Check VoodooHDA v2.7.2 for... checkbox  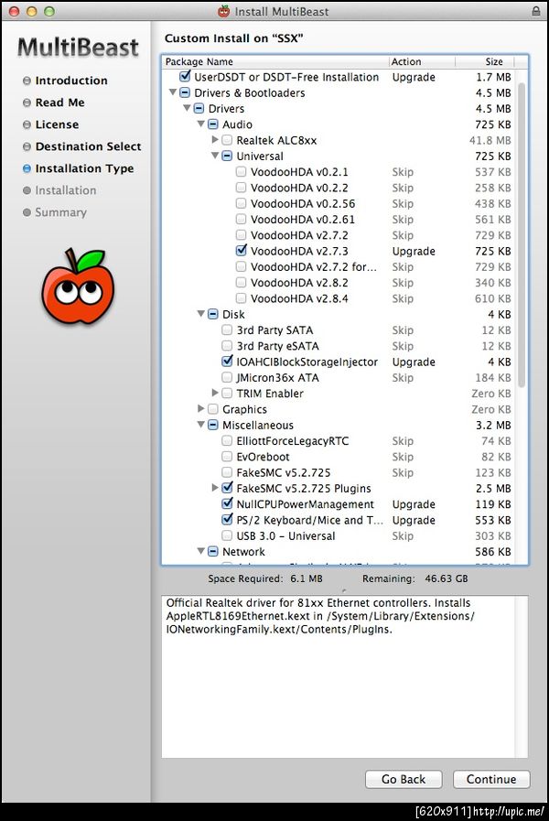tap(241, 266)
